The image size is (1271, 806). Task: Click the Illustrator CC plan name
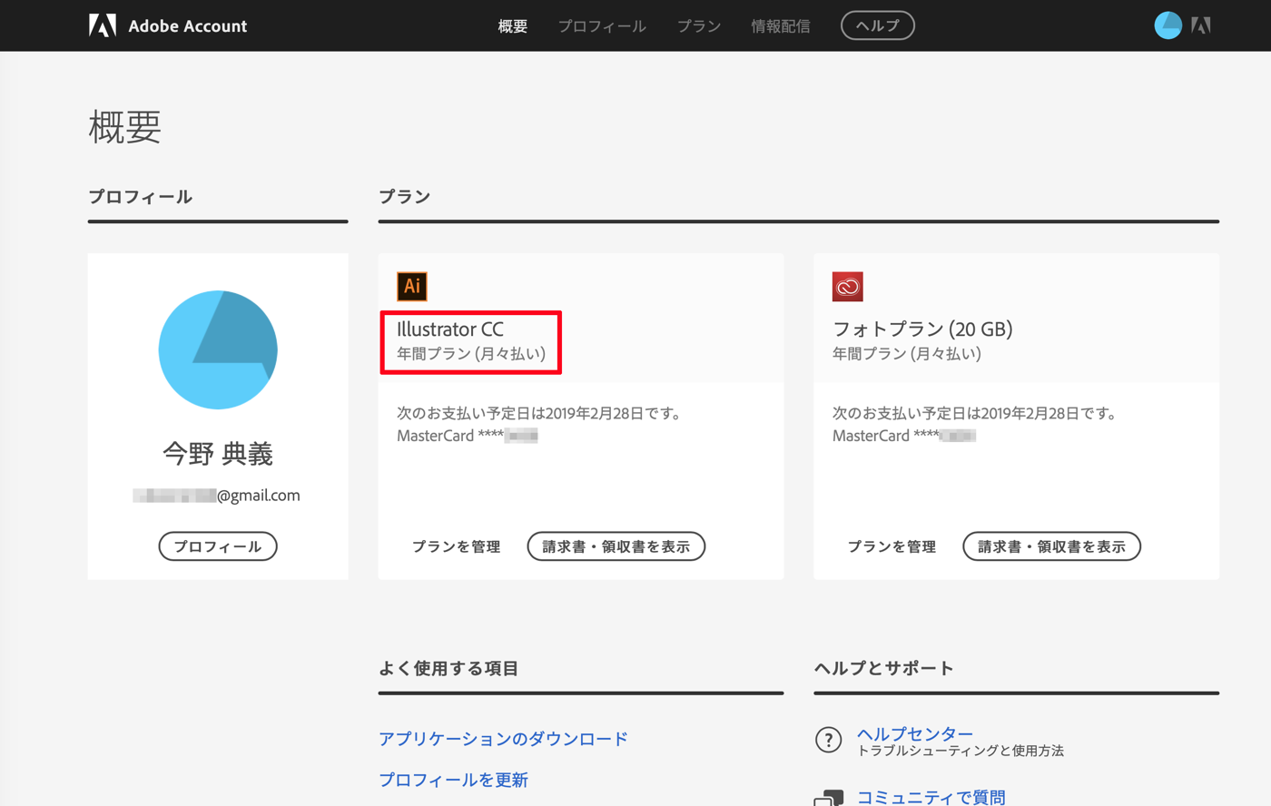(x=450, y=329)
